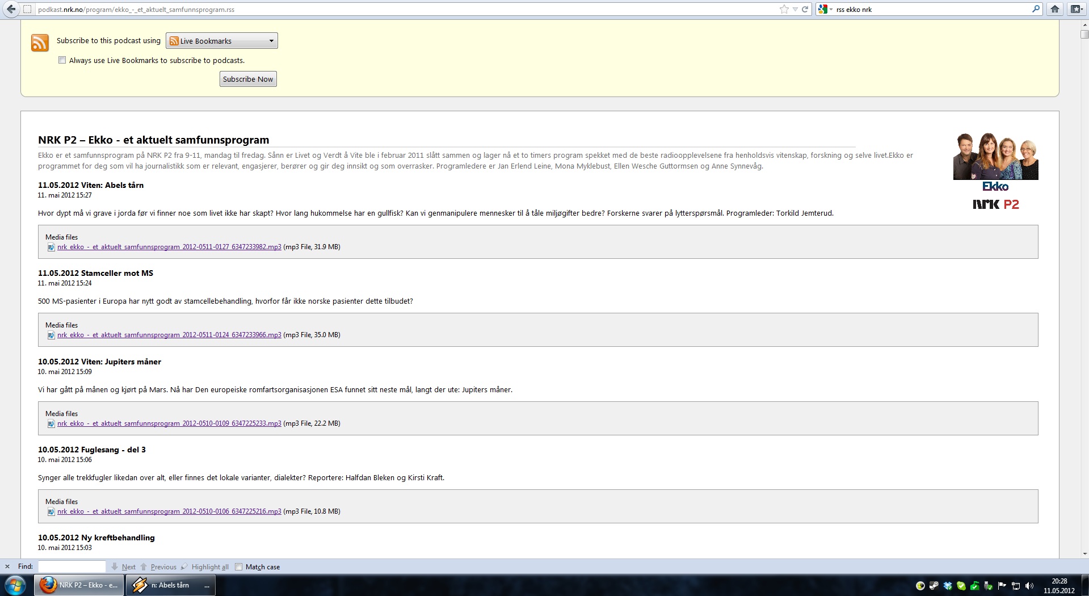
Task: Click the network connection tray icon
Action: [x=1016, y=586]
